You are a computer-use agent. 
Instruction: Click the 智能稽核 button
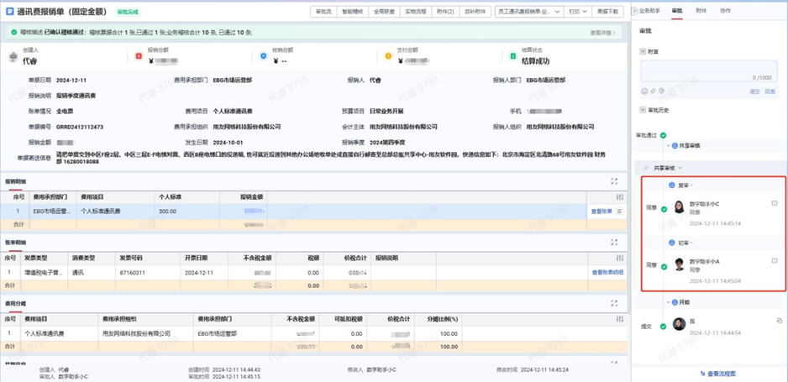click(x=353, y=12)
